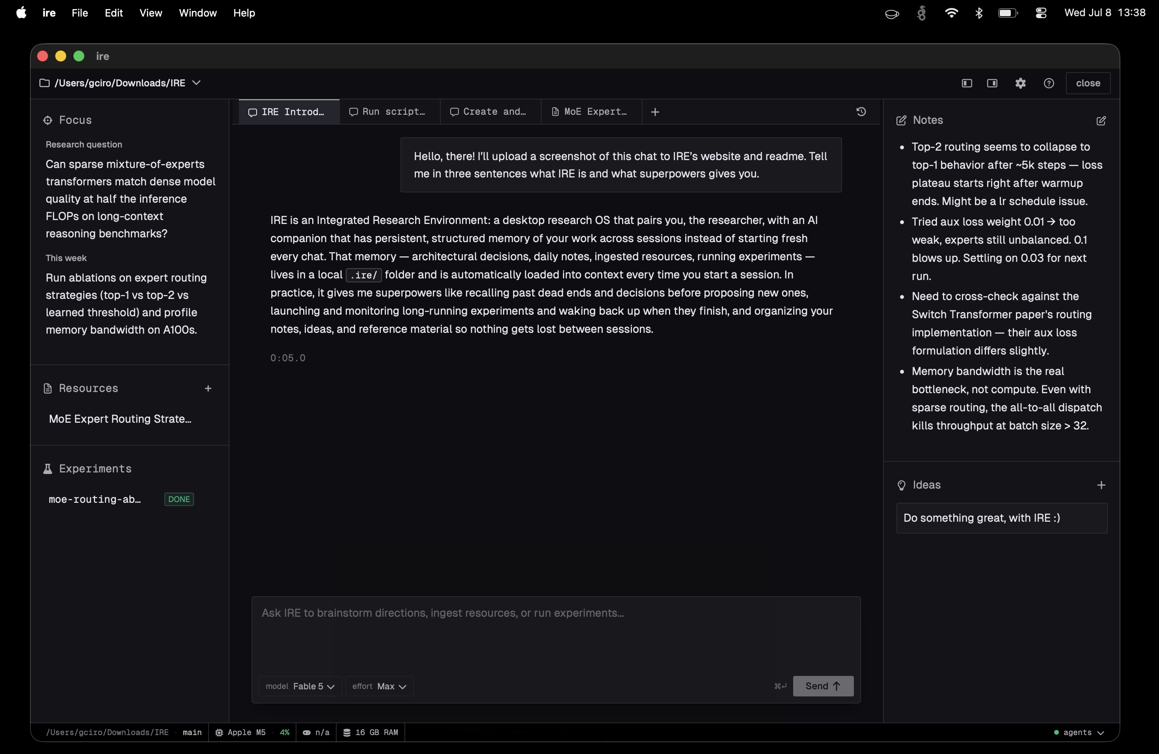The height and width of the screenshot is (754, 1159).
Task: Open the View menu
Action: [x=151, y=13]
